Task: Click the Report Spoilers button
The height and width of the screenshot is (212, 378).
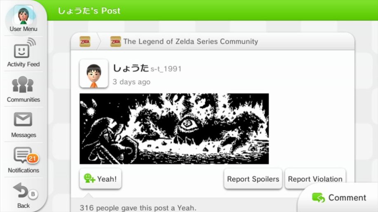Action: coord(253,179)
